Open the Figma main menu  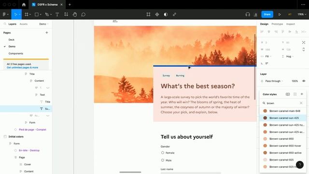coord(5,14)
